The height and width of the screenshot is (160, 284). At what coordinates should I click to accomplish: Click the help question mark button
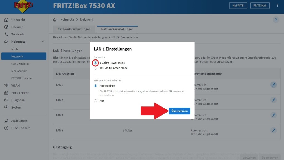click(x=276, y=20)
